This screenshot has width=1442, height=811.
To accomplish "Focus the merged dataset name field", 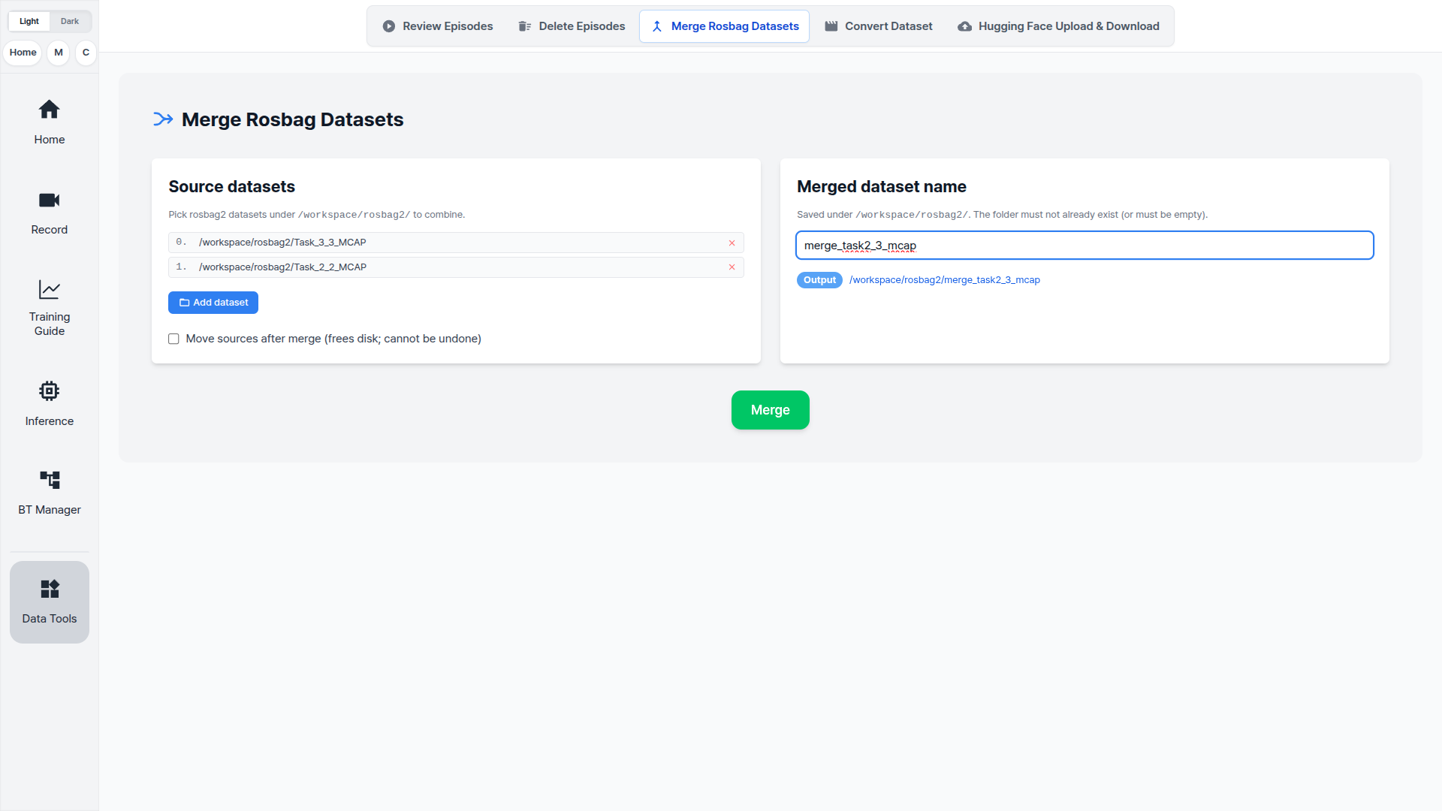I will 1085,246.
